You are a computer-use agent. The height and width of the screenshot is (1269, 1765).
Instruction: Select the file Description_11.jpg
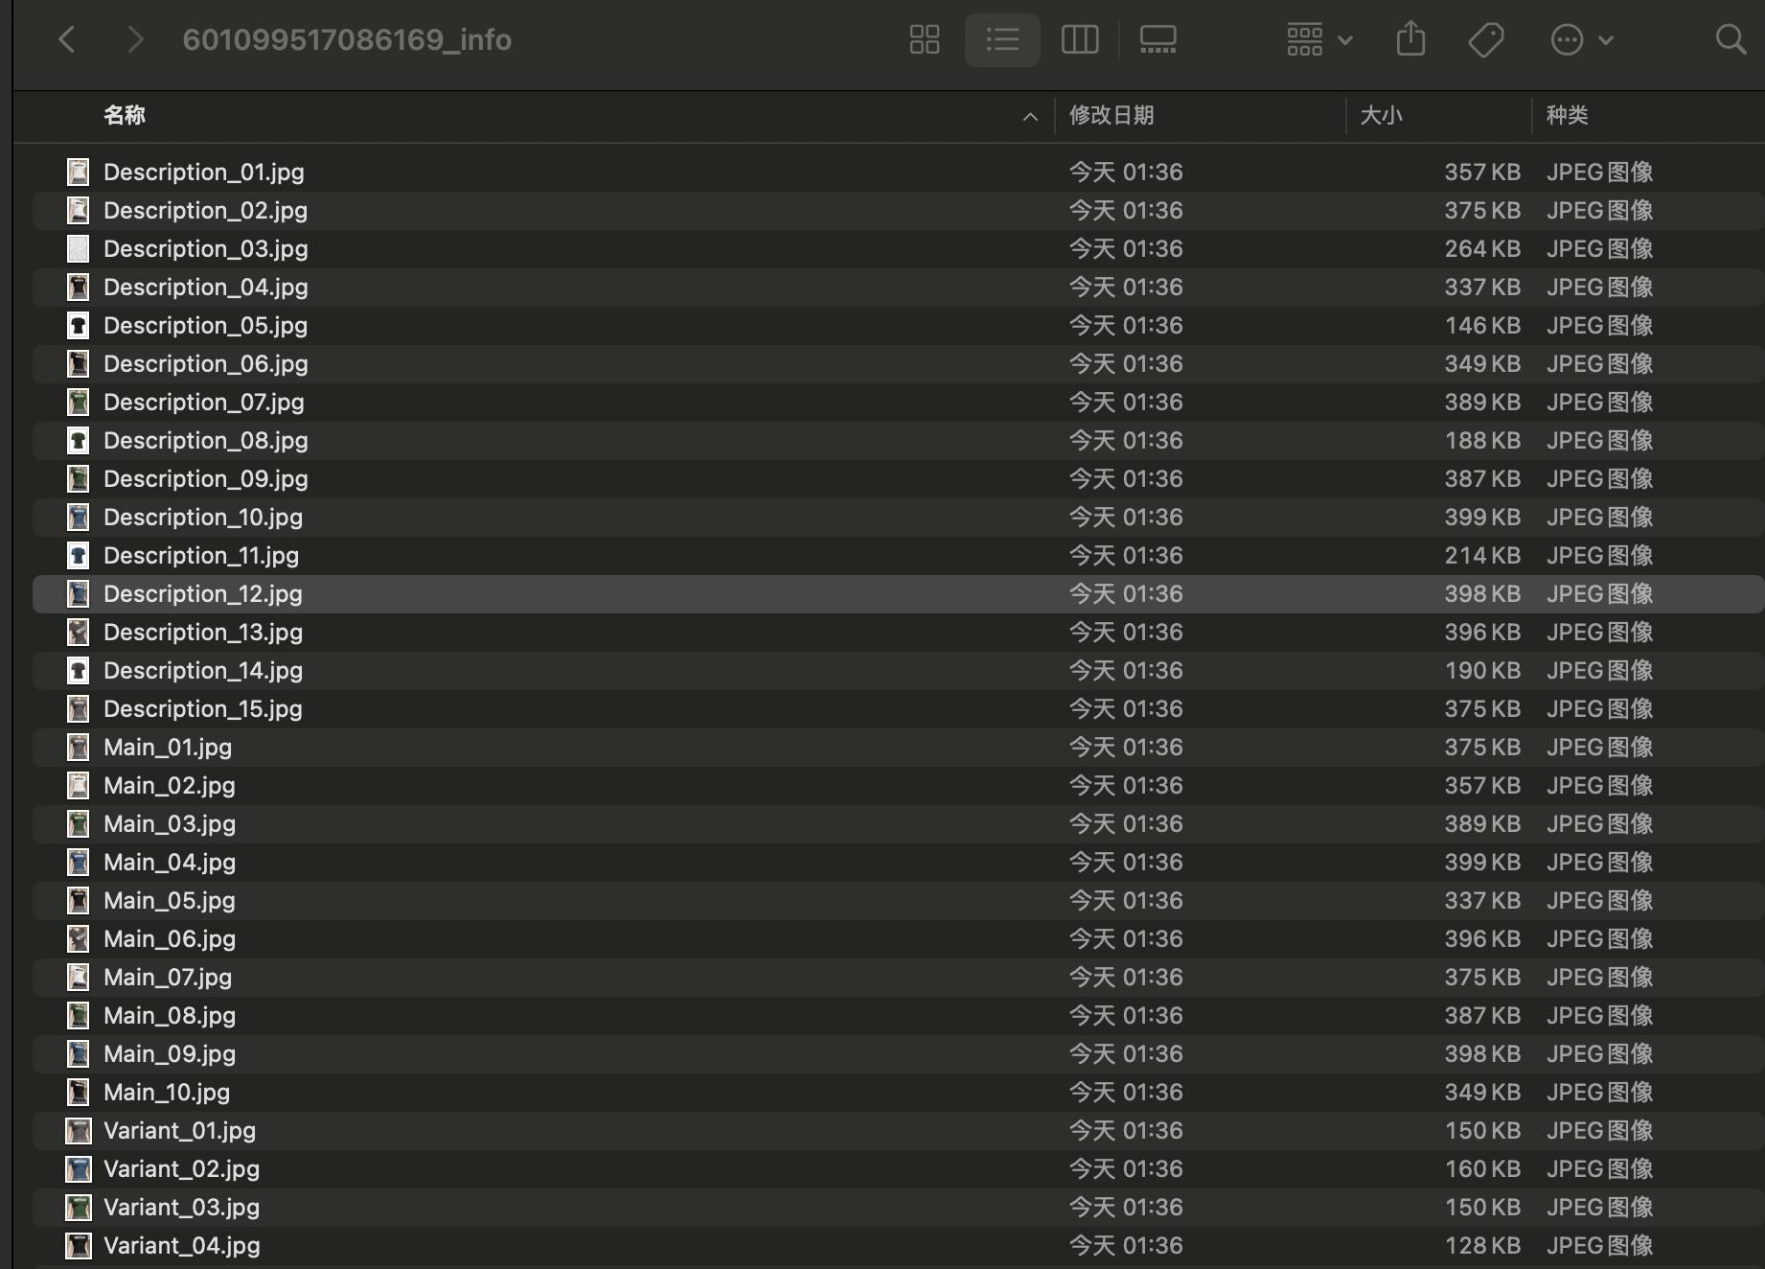pos(898,555)
